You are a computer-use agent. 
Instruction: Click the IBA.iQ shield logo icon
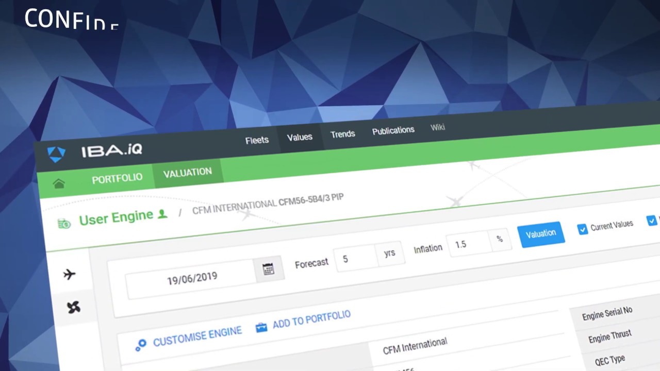[x=56, y=154]
